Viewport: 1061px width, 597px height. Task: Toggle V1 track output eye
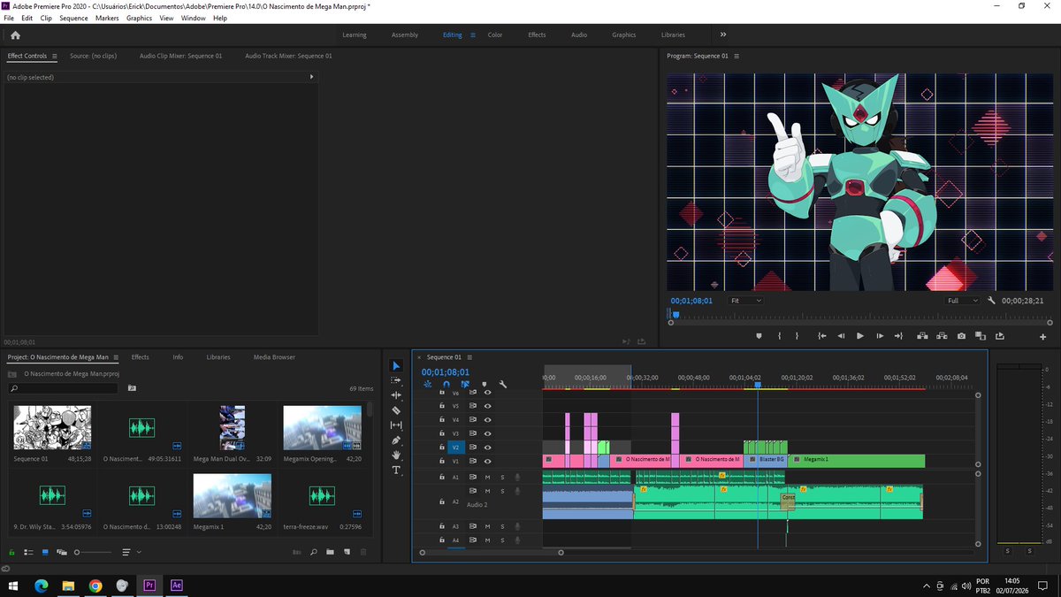(487, 461)
